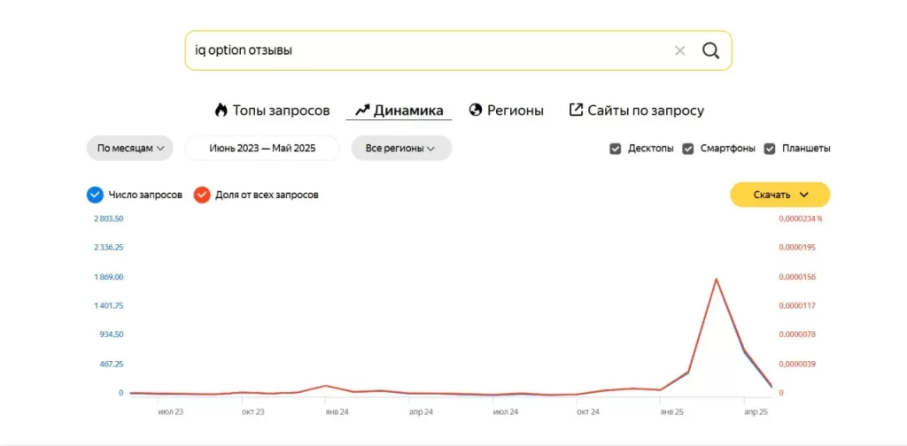Image resolution: width=907 pixels, height=446 pixels.
Task: Toggle the blue Число запросов series
Action: 95,195
